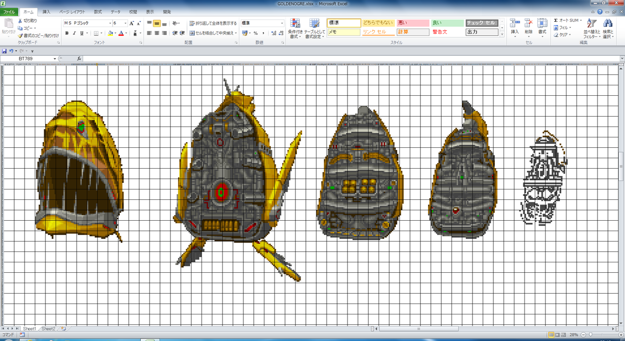Click the percent style icon
The height and width of the screenshot is (341, 625).
256,33
